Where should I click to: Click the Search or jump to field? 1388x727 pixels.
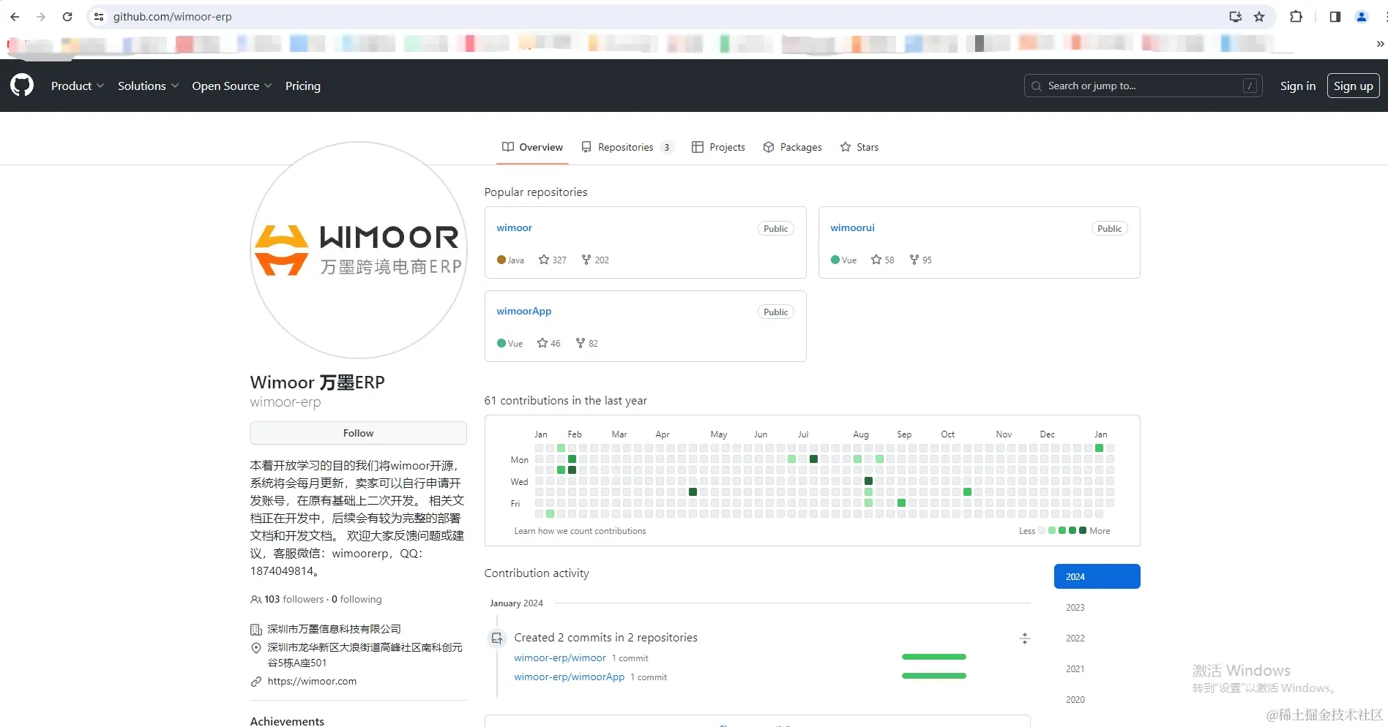pyautogui.click(x=1143, y=86)
